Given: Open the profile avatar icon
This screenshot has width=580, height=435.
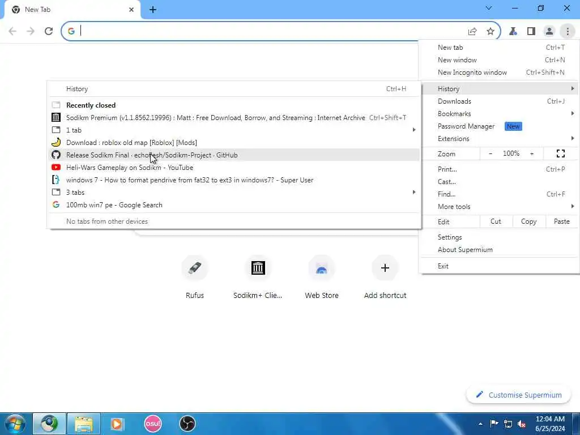Looking at the screenshot, I should (x=549, y=32).
